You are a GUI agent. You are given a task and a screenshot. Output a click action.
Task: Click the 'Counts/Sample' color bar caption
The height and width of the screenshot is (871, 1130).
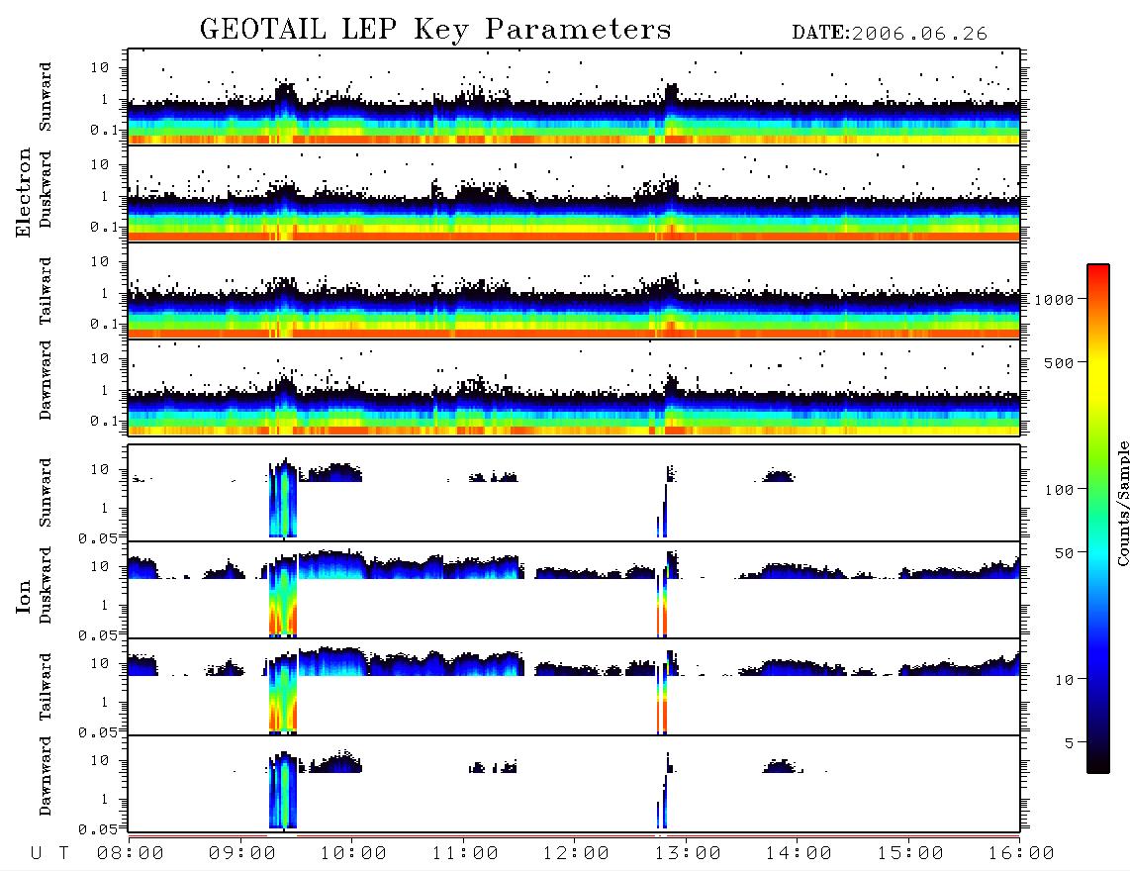pyautogui.click(x=1123, y=503)
